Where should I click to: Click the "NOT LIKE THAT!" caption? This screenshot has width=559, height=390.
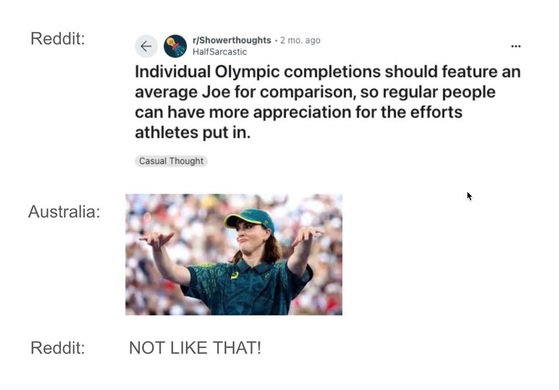[x=195, y=348]
